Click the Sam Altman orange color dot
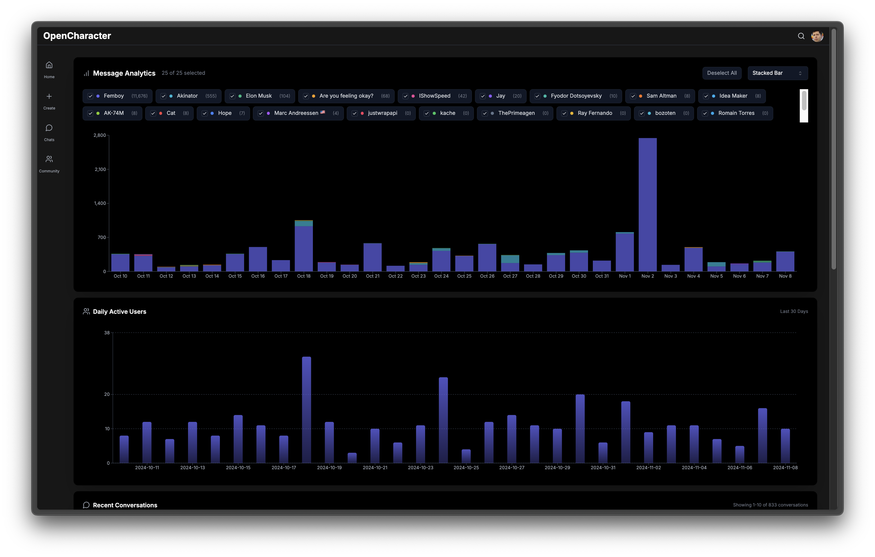This screenshot has width=875, height=557. [x=641, y=96]
